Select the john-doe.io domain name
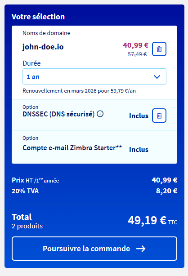 point(43,47)
